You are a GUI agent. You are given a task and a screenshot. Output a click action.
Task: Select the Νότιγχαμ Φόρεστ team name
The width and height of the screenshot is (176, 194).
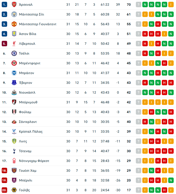34,161
